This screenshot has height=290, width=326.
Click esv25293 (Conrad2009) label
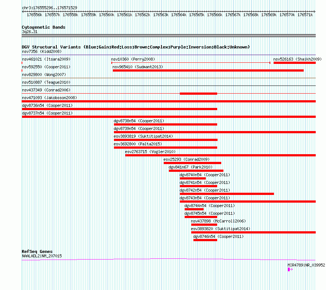[x=186, y=159]
